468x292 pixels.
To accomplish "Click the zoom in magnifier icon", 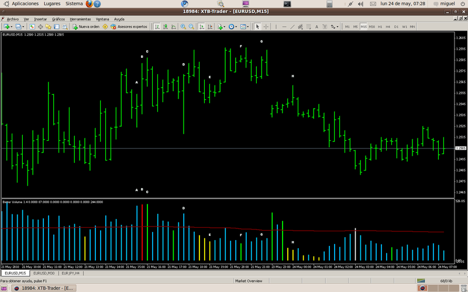I will tap(183, 27).
